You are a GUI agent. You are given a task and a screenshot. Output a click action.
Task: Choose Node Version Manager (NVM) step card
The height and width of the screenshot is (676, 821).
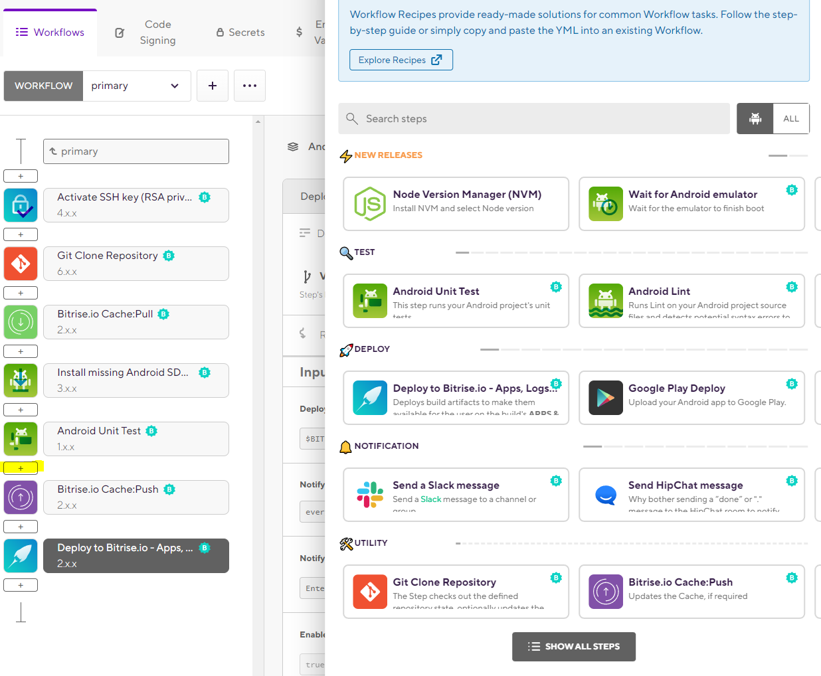click(456, 204)
